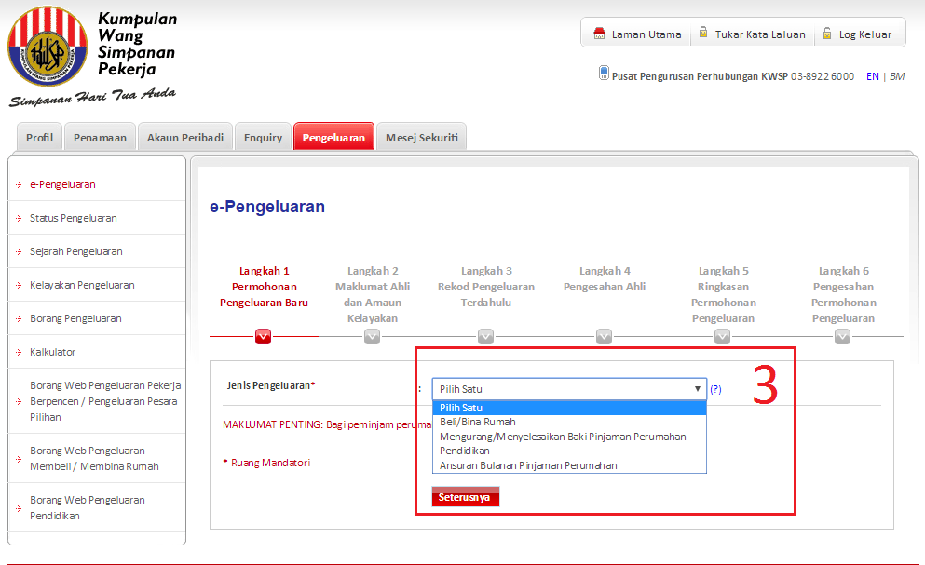Click the Langkah 2 grey step marker

pos(372,336)
